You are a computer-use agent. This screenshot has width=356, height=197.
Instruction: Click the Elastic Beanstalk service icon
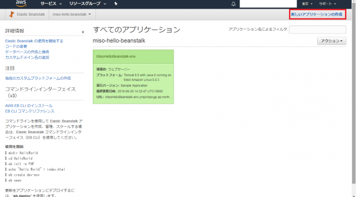(11, 15)
